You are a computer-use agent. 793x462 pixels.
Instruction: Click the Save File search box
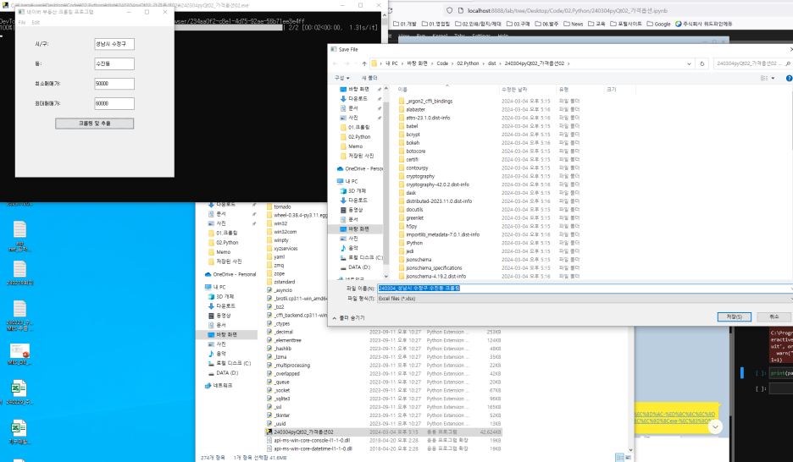(x=752, y=63)
